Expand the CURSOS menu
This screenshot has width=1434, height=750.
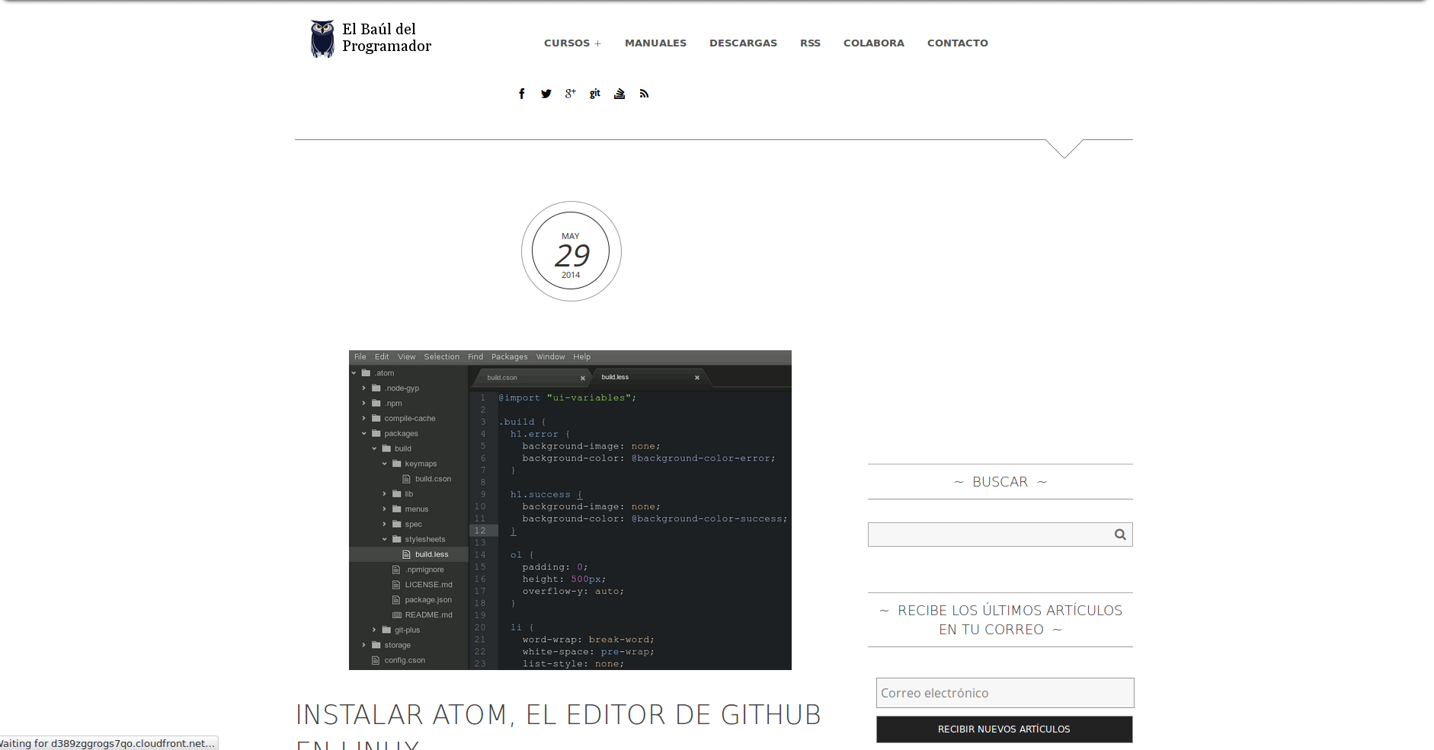click(572, 43)
